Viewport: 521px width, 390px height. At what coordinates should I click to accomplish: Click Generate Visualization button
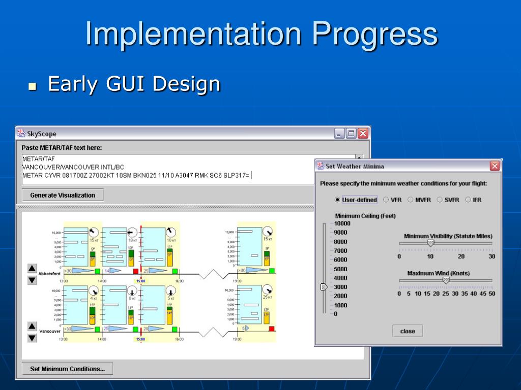tap(63, 195)
